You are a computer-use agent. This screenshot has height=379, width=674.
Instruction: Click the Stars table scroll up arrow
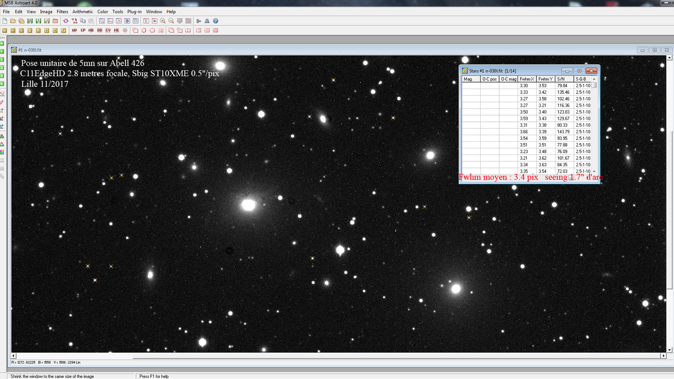pyautogui.click(x=594, y=79)
